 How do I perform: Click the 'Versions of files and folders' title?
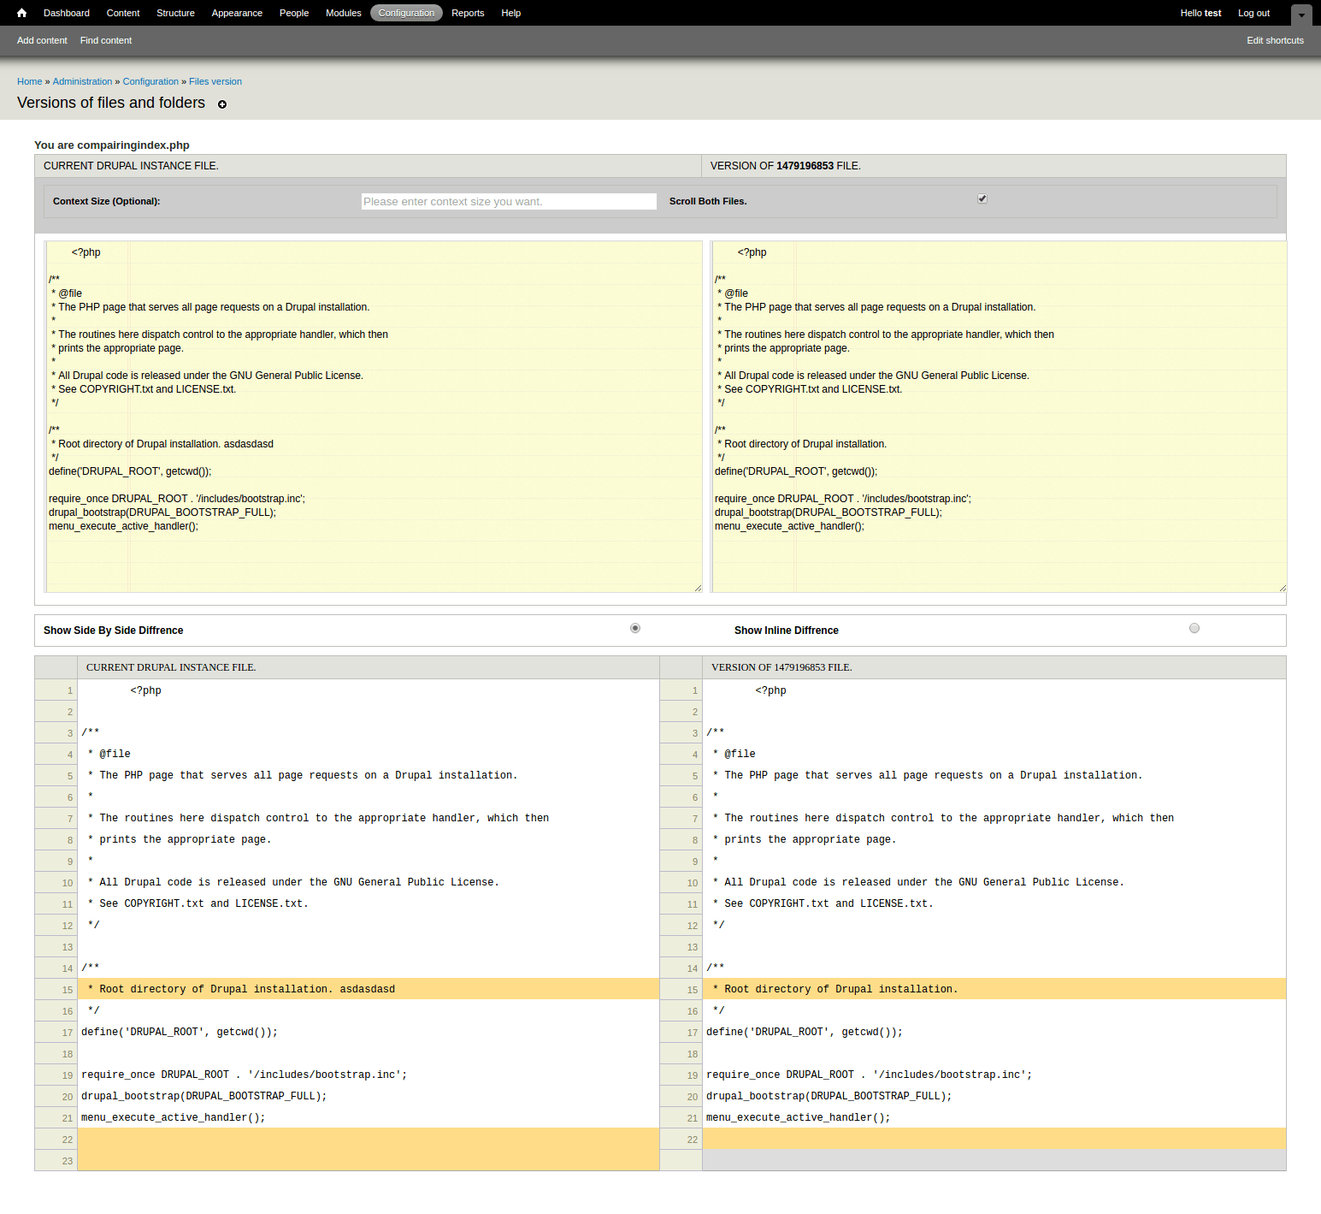click(111, 103)
